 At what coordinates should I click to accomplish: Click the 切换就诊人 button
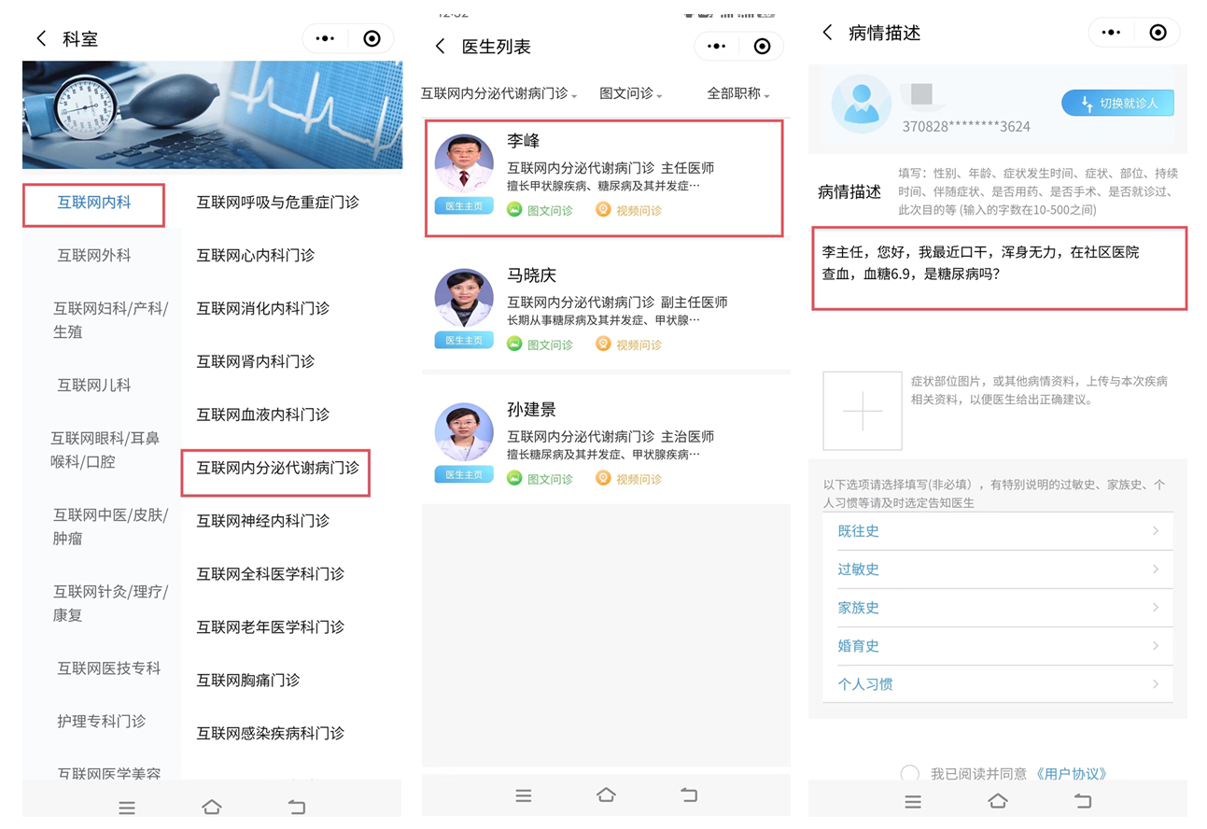pos(1117,103)
